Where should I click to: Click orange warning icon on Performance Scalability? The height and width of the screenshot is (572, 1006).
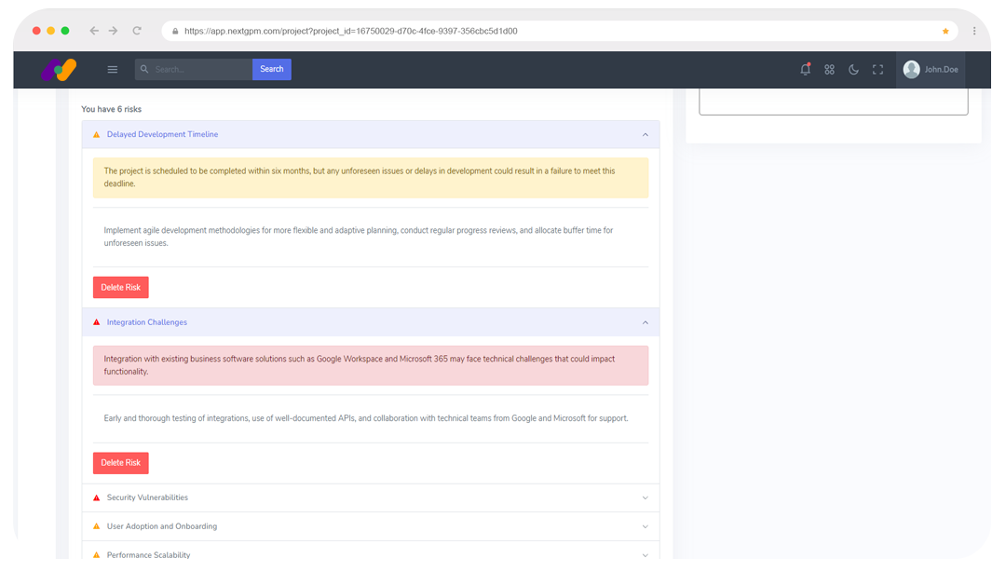(x=96, y=554)
